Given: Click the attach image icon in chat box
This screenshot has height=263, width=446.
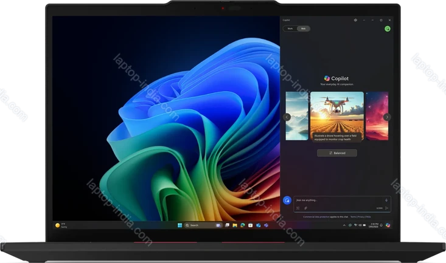Looking at the screenshot, I should point(305,208).
